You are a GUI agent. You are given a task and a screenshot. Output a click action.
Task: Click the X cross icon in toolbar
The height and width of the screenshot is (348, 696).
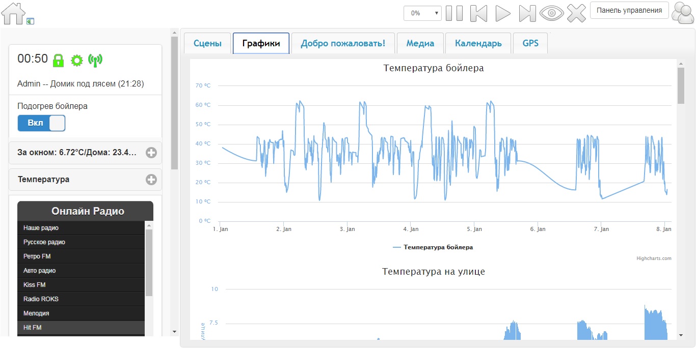[576, 13]
